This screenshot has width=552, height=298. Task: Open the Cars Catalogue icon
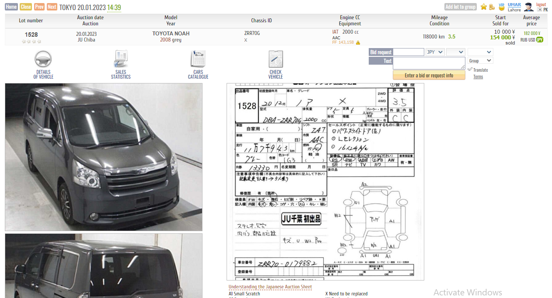click(x=198, y=59)
